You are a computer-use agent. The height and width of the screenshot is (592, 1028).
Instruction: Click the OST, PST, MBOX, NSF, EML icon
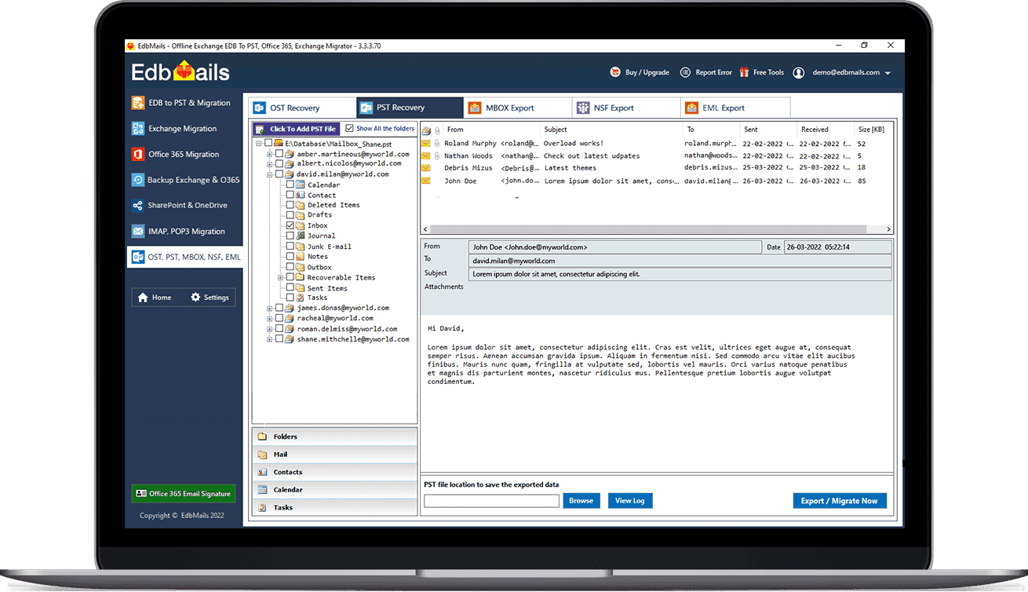point(137,257)
